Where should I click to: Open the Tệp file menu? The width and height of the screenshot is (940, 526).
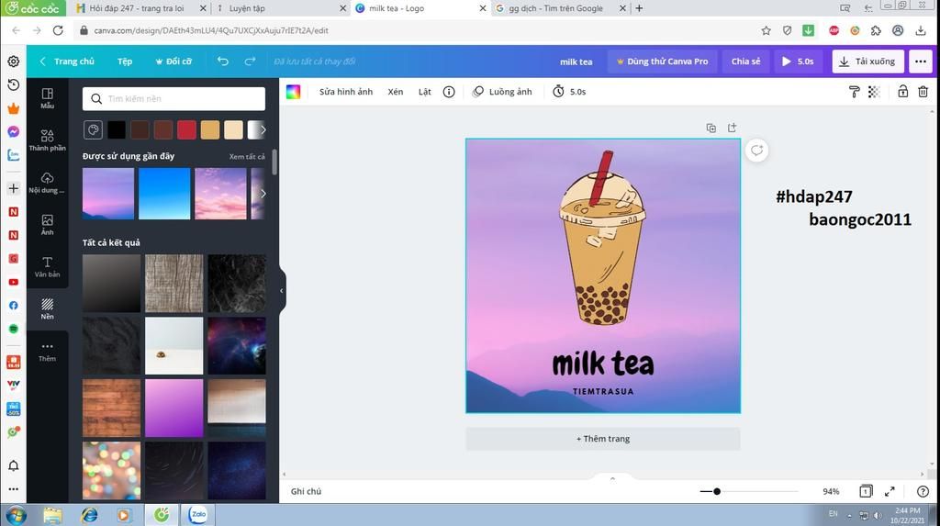coord(125,62)
